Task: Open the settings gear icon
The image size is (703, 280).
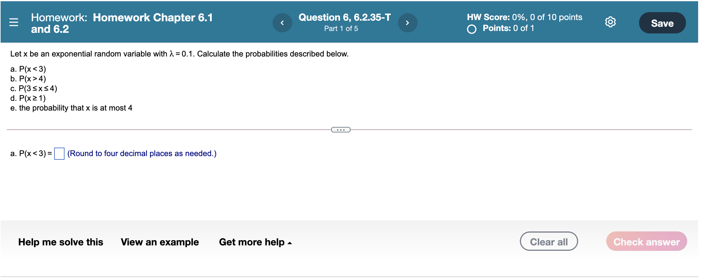Action: click(610, 22)
